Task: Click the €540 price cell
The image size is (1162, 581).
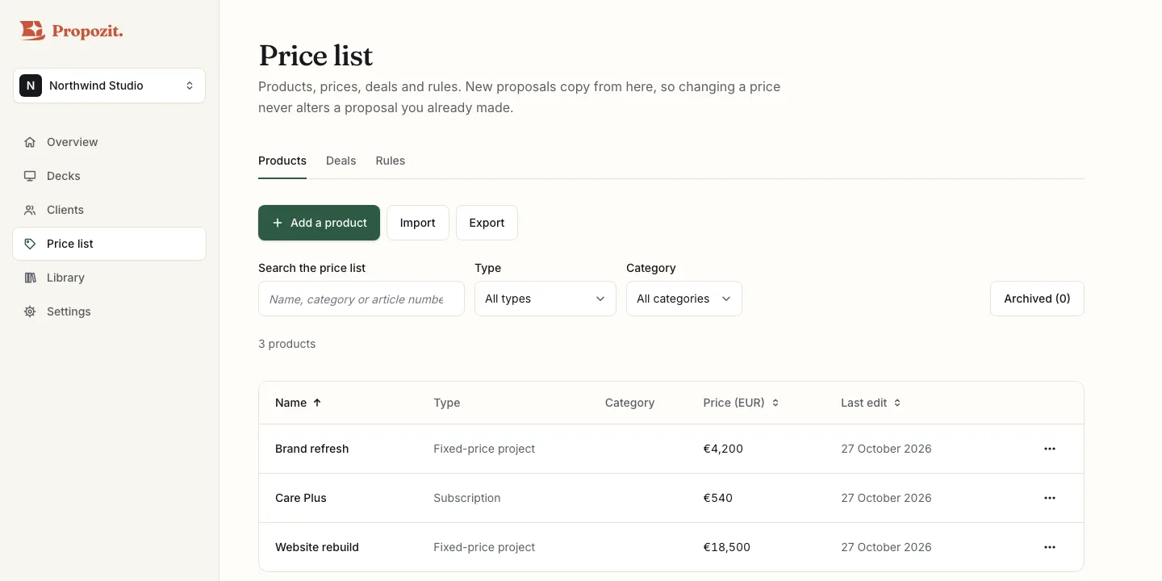Action: click(x=718, y=498)
